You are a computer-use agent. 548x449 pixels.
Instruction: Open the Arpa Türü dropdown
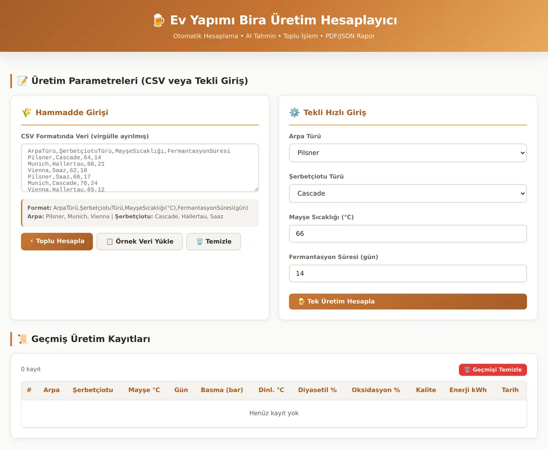tap(408, 153)
